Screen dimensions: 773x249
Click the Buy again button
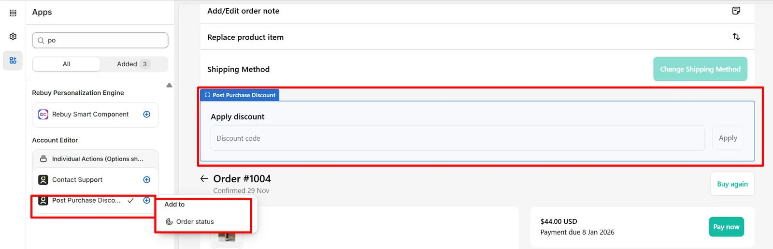coord(732,184)
